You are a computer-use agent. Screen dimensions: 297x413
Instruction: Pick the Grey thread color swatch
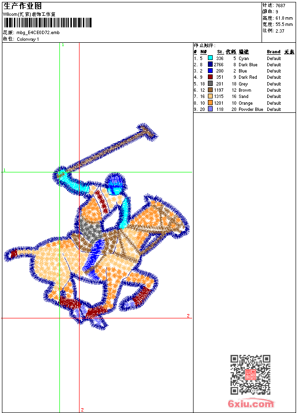point(210,84)
